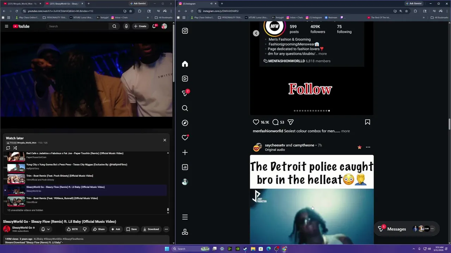The image size is (451, 253).
Task: Share the Sleazy Flow video
Action: pos(99,229)
